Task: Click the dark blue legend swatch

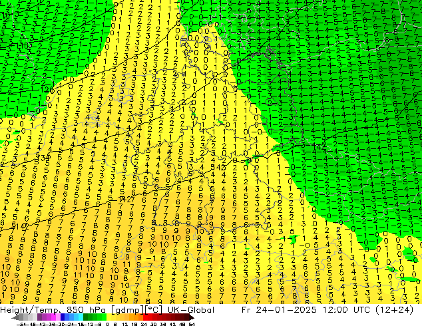Action: (x=63, y=317)
